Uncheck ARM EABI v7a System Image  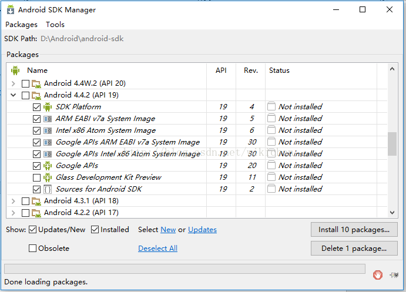[37, 119]
